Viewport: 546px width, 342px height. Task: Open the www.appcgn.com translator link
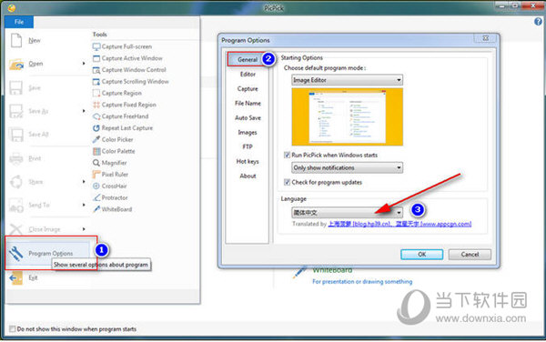click(x=433, y=224)
